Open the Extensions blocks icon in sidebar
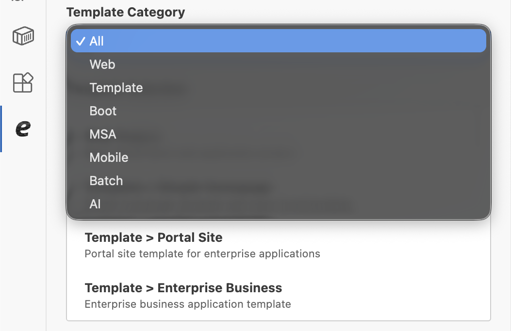 [x=23, y=82]
